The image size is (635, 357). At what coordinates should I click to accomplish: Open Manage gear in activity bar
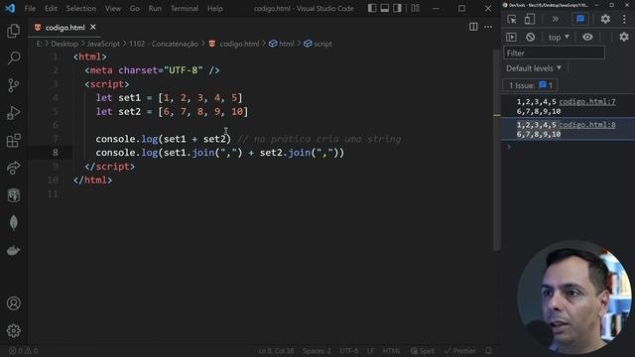point(13,330)
